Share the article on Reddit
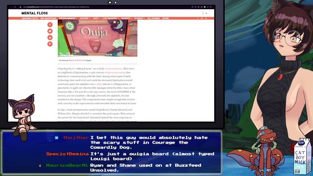This screenshot has width=313, height=176. (x=50, y=37)
